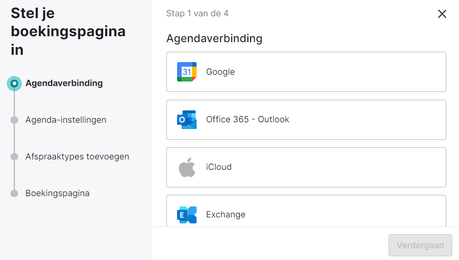
Task: Click the Google Calendar icon
Action: point(187,72)
